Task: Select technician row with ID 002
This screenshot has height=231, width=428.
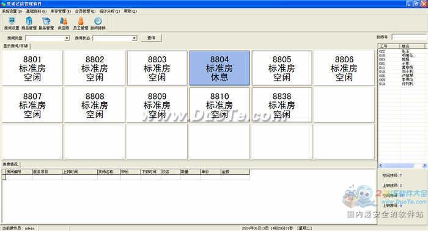Action: 401,51
